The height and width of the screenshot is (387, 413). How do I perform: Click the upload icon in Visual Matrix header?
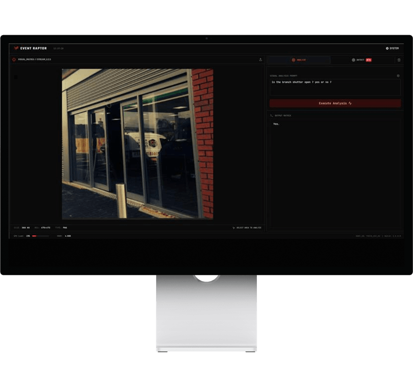click(x=260, y=60)
